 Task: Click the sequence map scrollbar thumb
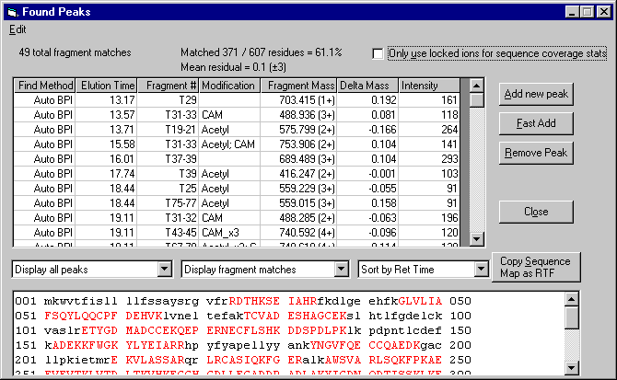click(x=571, y=318)
